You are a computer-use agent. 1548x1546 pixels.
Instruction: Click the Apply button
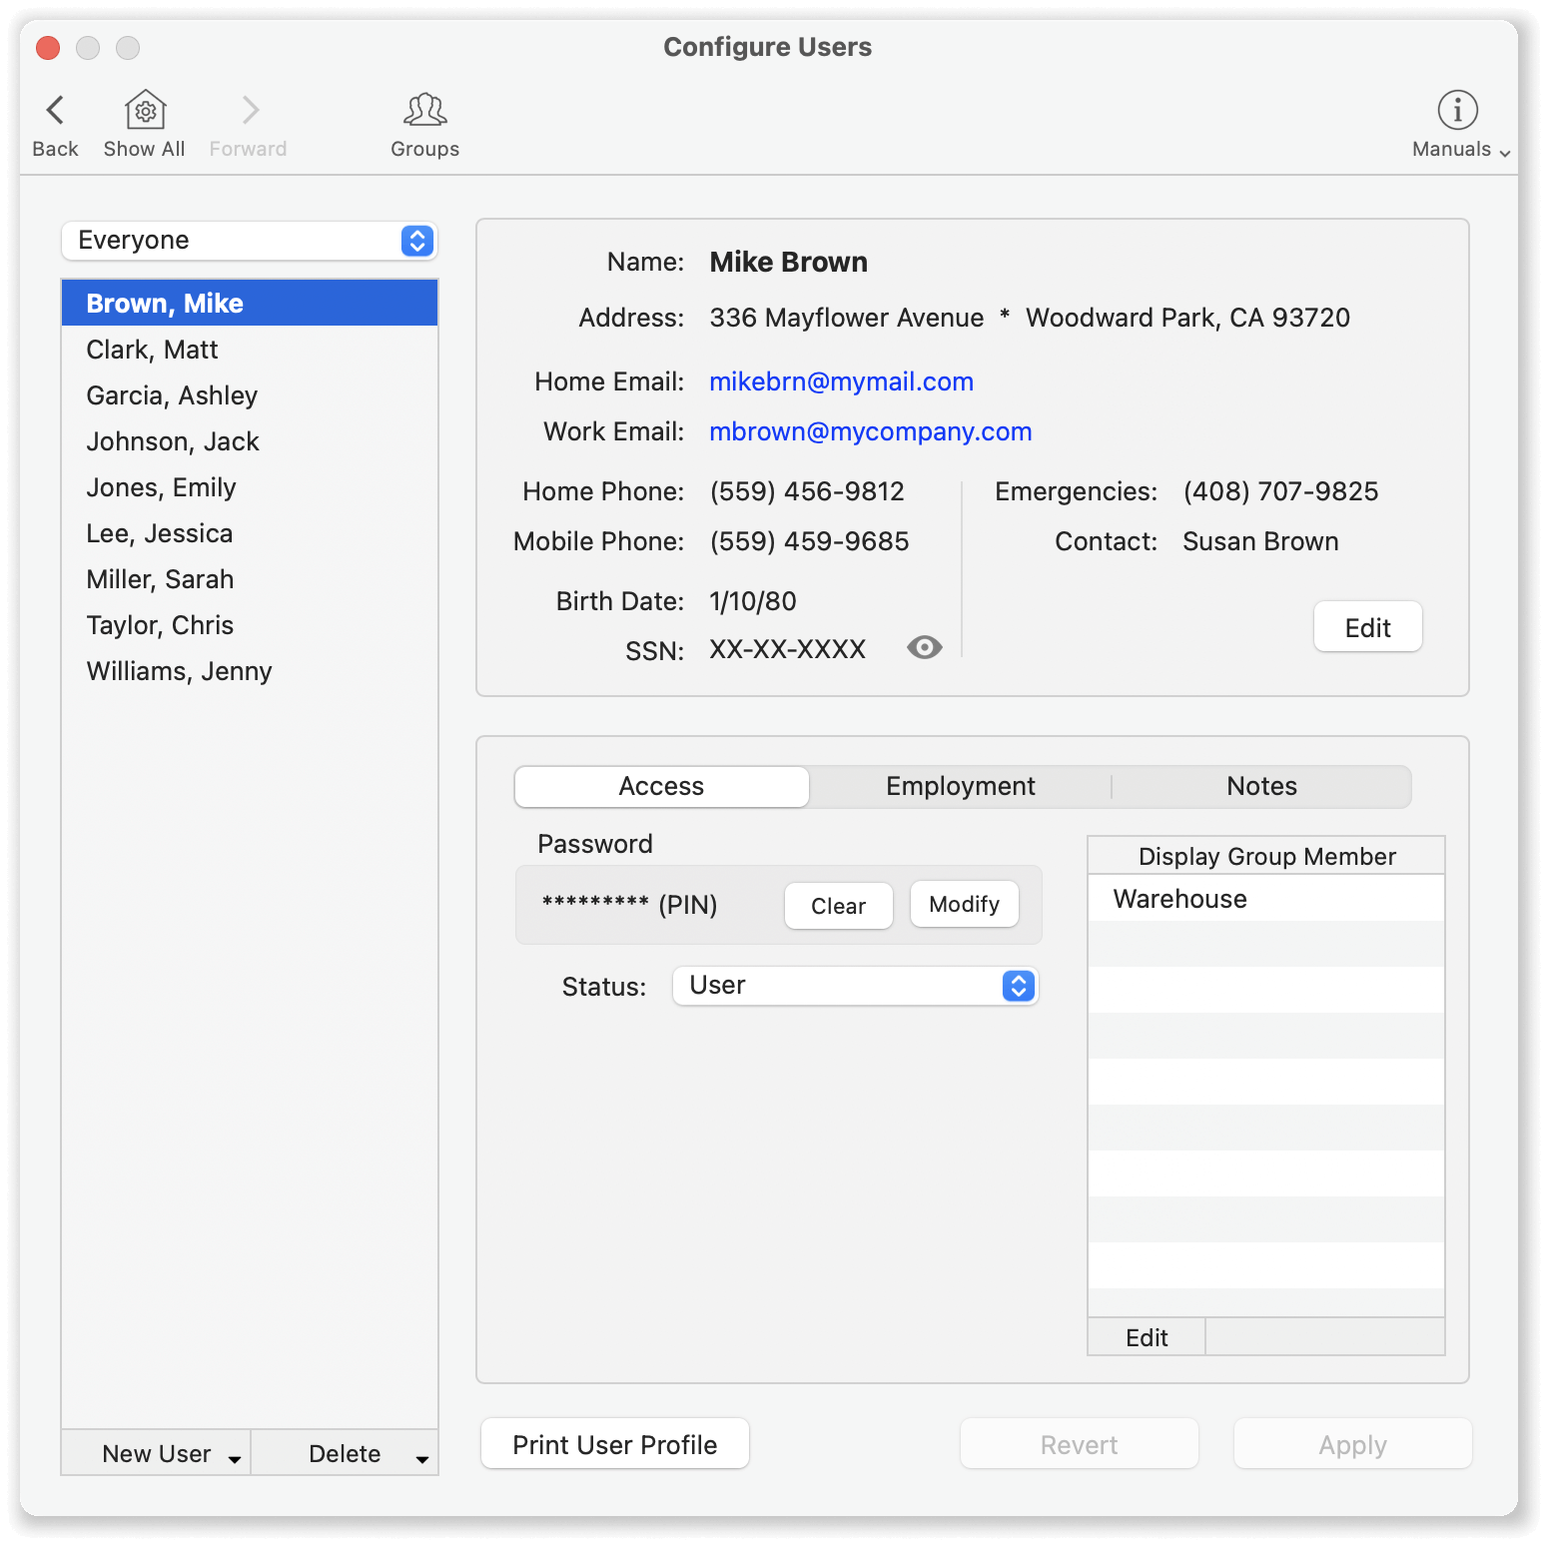(1353, 1444)
